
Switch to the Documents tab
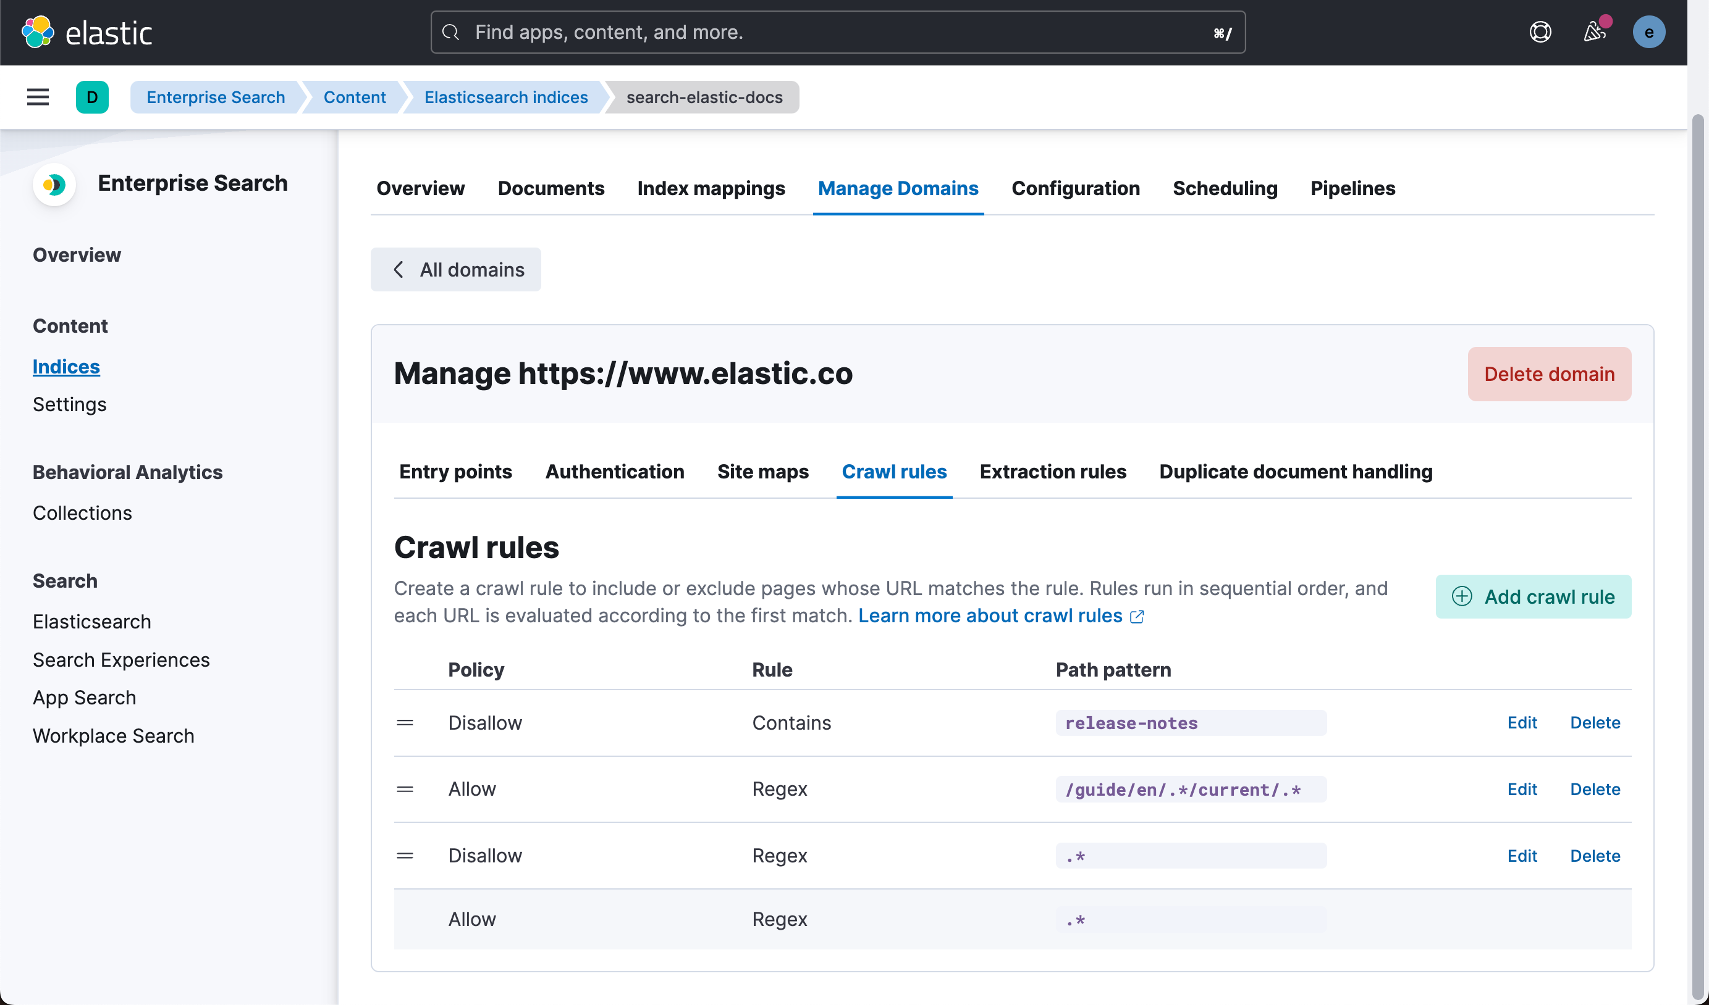(551, 188)
